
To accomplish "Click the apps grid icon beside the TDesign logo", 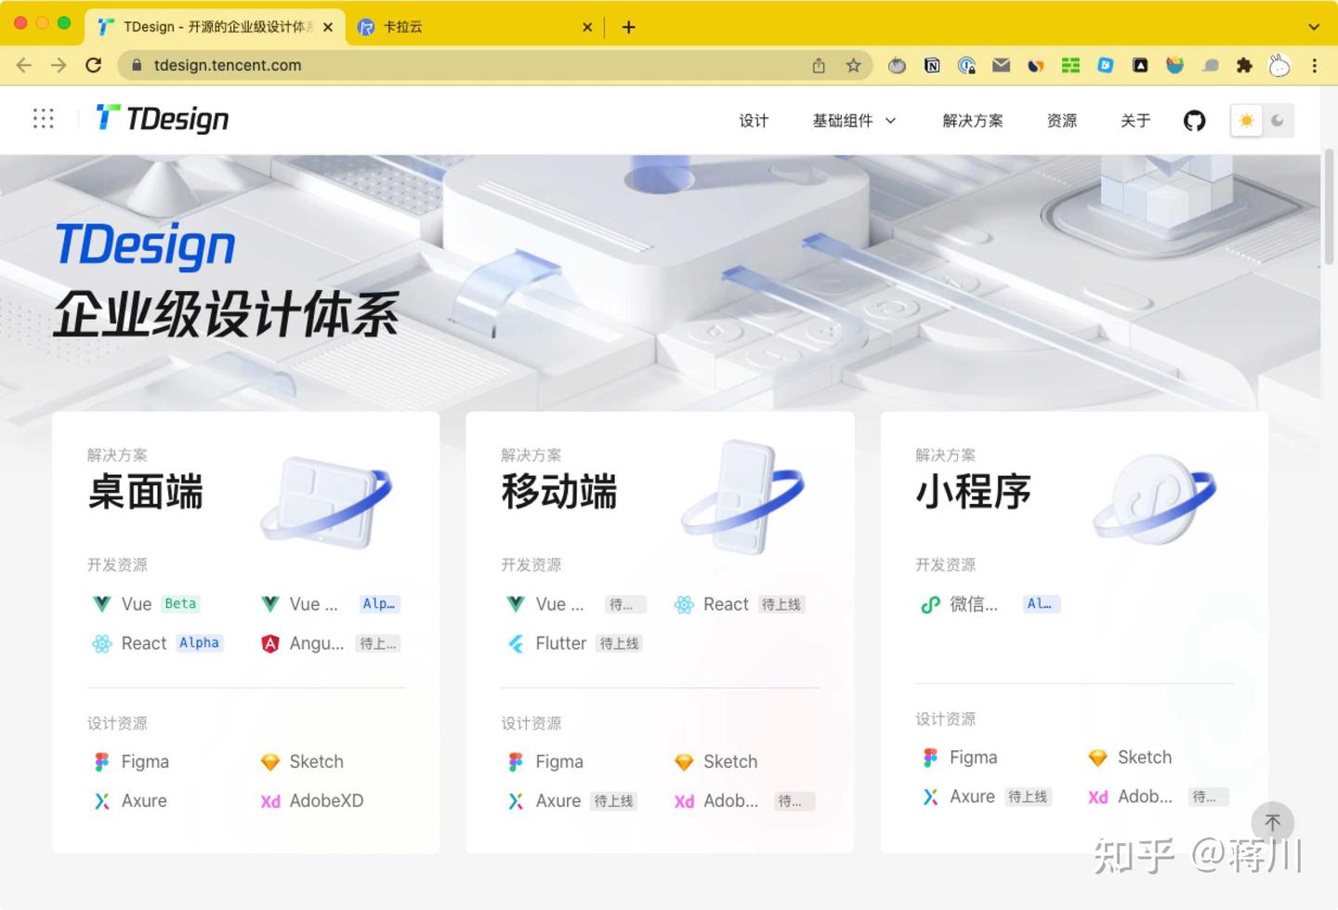I will pyautogui.click(x=43, y=119).
